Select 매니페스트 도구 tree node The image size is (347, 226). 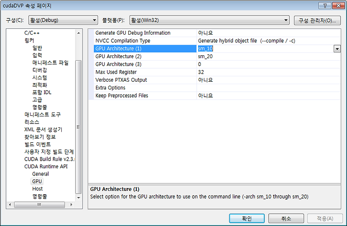pos(42,114)
